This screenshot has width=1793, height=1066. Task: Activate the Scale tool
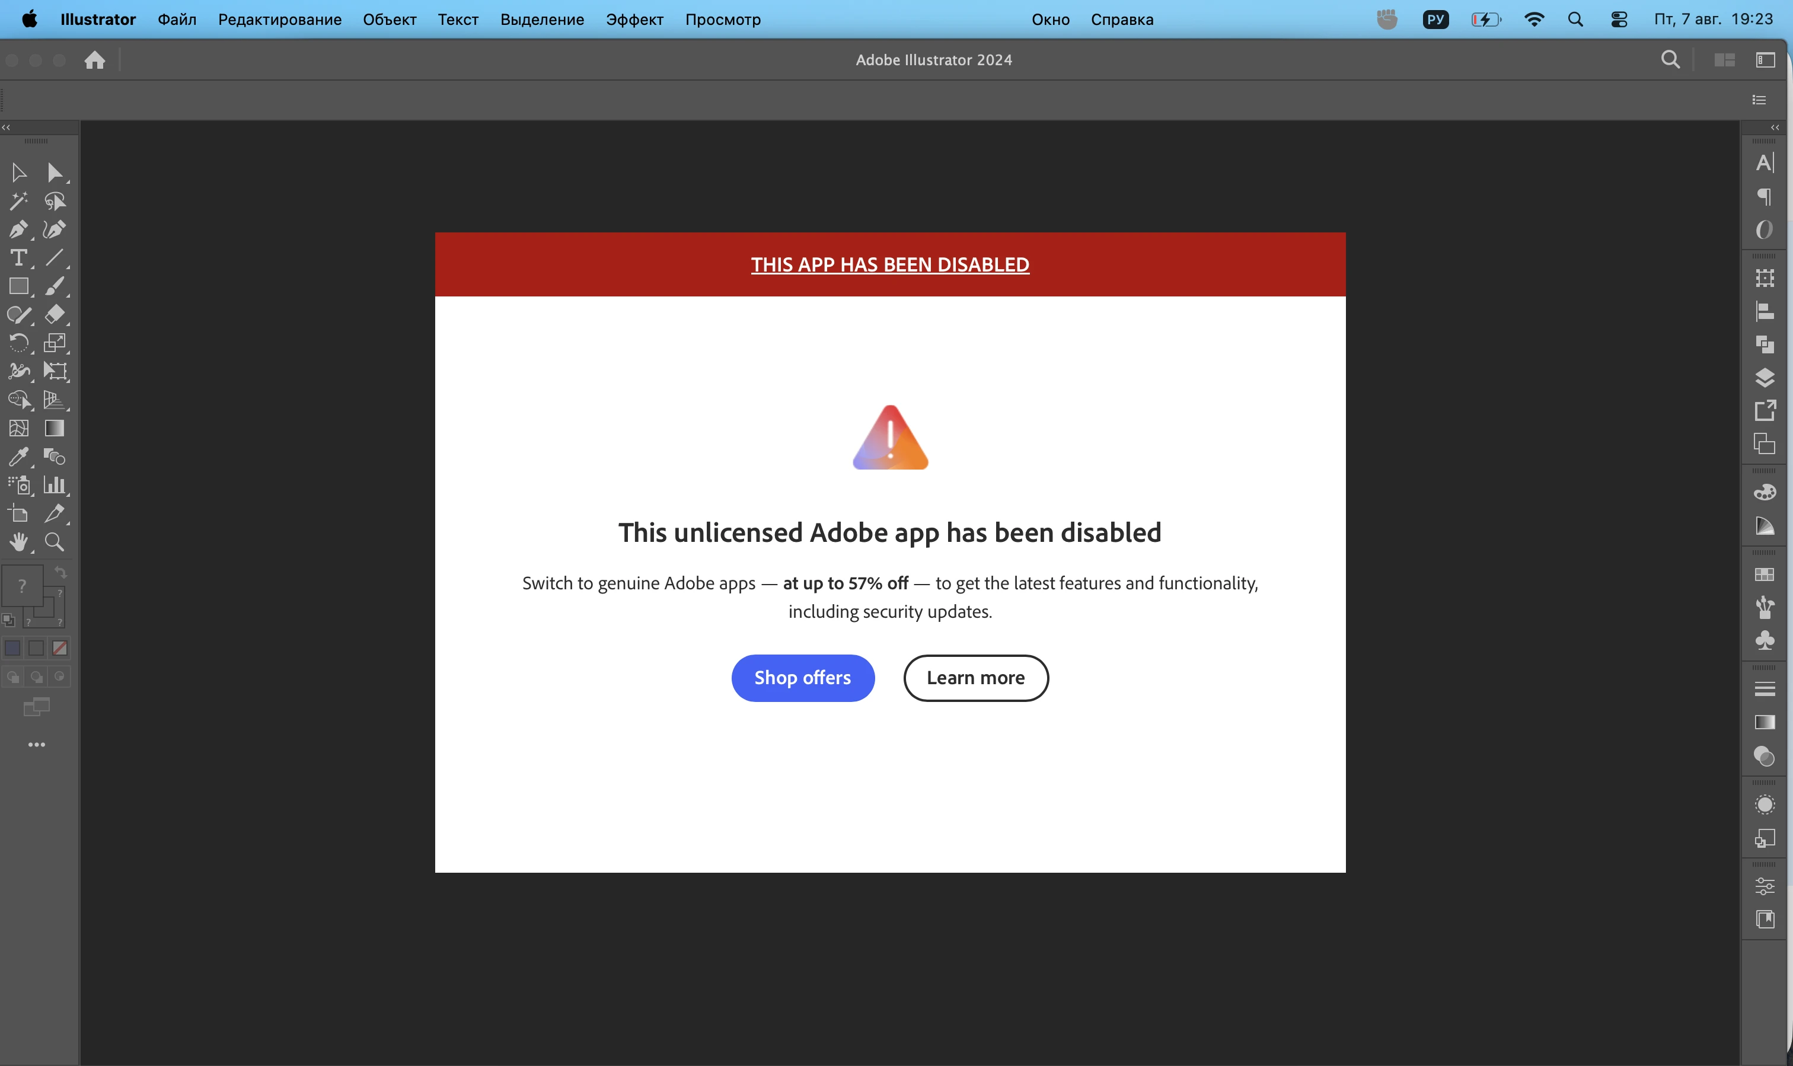55,343
